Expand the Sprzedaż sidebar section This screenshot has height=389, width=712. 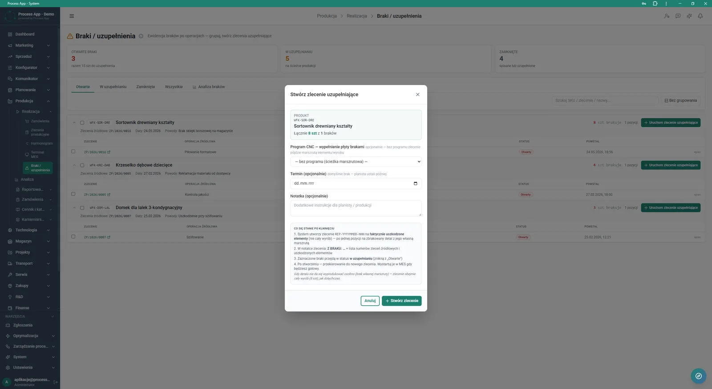click(30, 57)
